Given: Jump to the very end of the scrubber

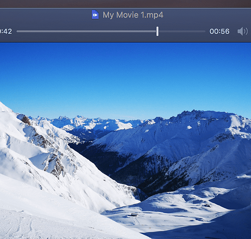Looking at the screenshot, I should [x=204, y=31].
